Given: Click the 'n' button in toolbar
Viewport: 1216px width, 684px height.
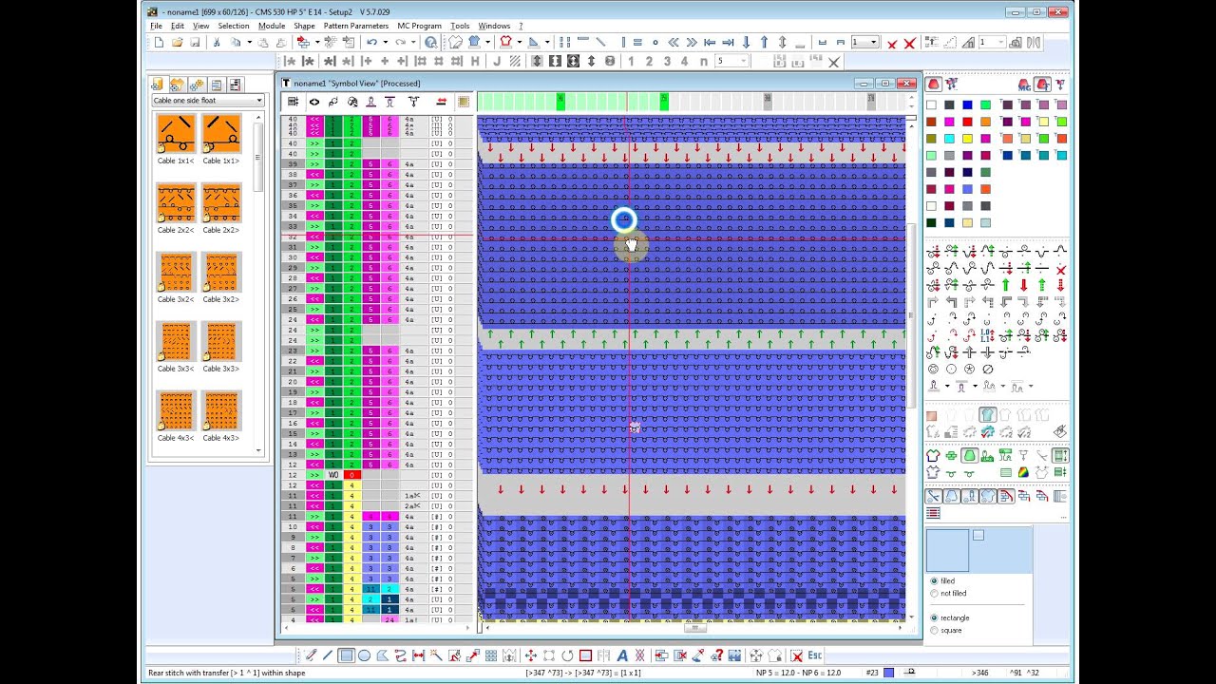Looking at the screenshot, I should pos(703,61).
